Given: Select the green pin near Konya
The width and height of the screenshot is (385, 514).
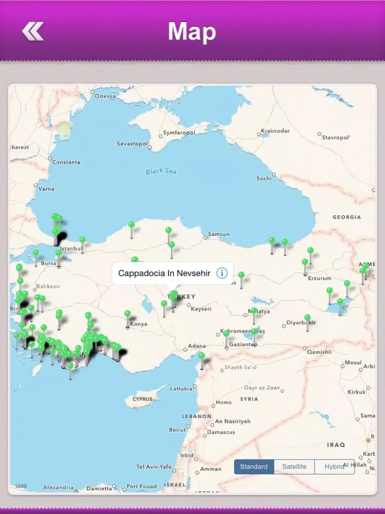Looking at the screenshot, I should (x=128, y=314).
